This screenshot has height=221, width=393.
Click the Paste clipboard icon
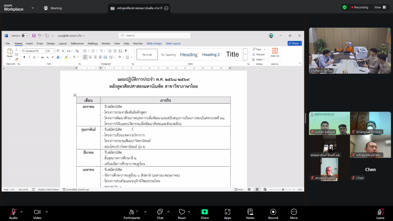click(x=10, y=51)
